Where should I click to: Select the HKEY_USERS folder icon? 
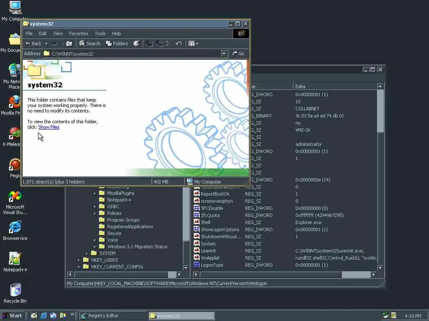(x=86, y=260)
